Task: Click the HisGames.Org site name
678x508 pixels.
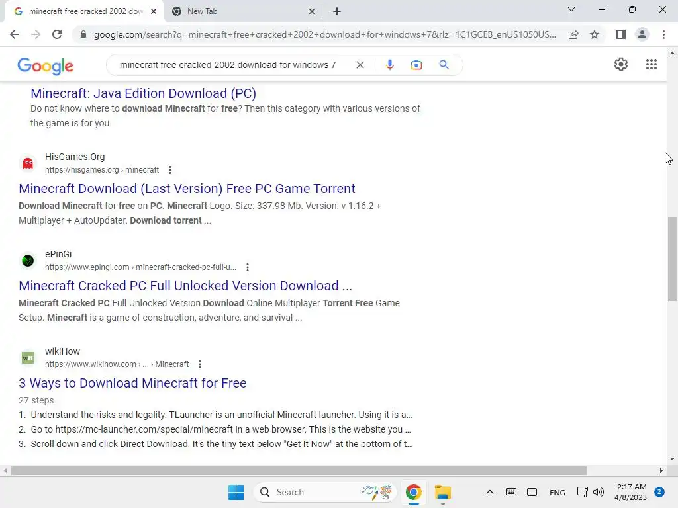Action: pos(75,157)
